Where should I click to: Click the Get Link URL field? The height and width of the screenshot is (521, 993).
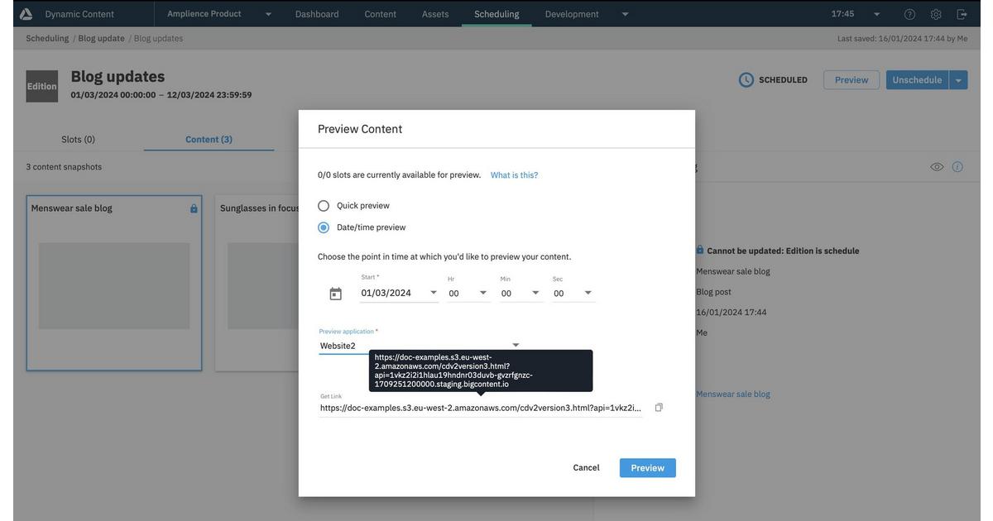pyautogui.click(x=481, y=408)
